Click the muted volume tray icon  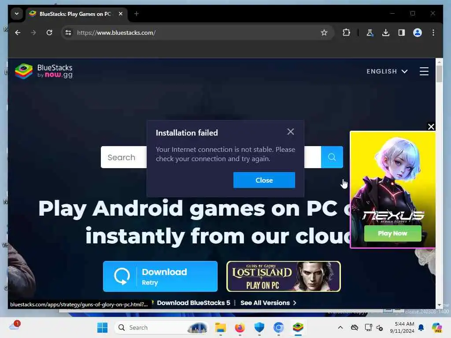[x=380, y=327]
